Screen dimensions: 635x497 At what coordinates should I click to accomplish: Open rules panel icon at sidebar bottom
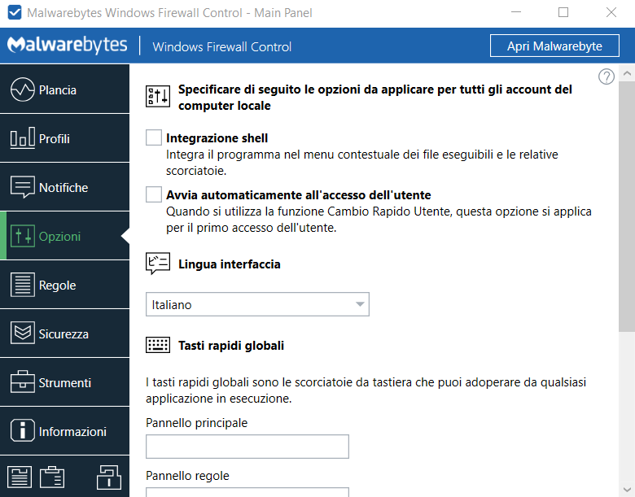20,477
